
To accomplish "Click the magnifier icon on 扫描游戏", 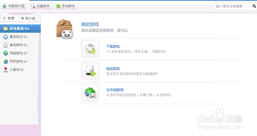I will pyautogui.click(x=33, y=6).
